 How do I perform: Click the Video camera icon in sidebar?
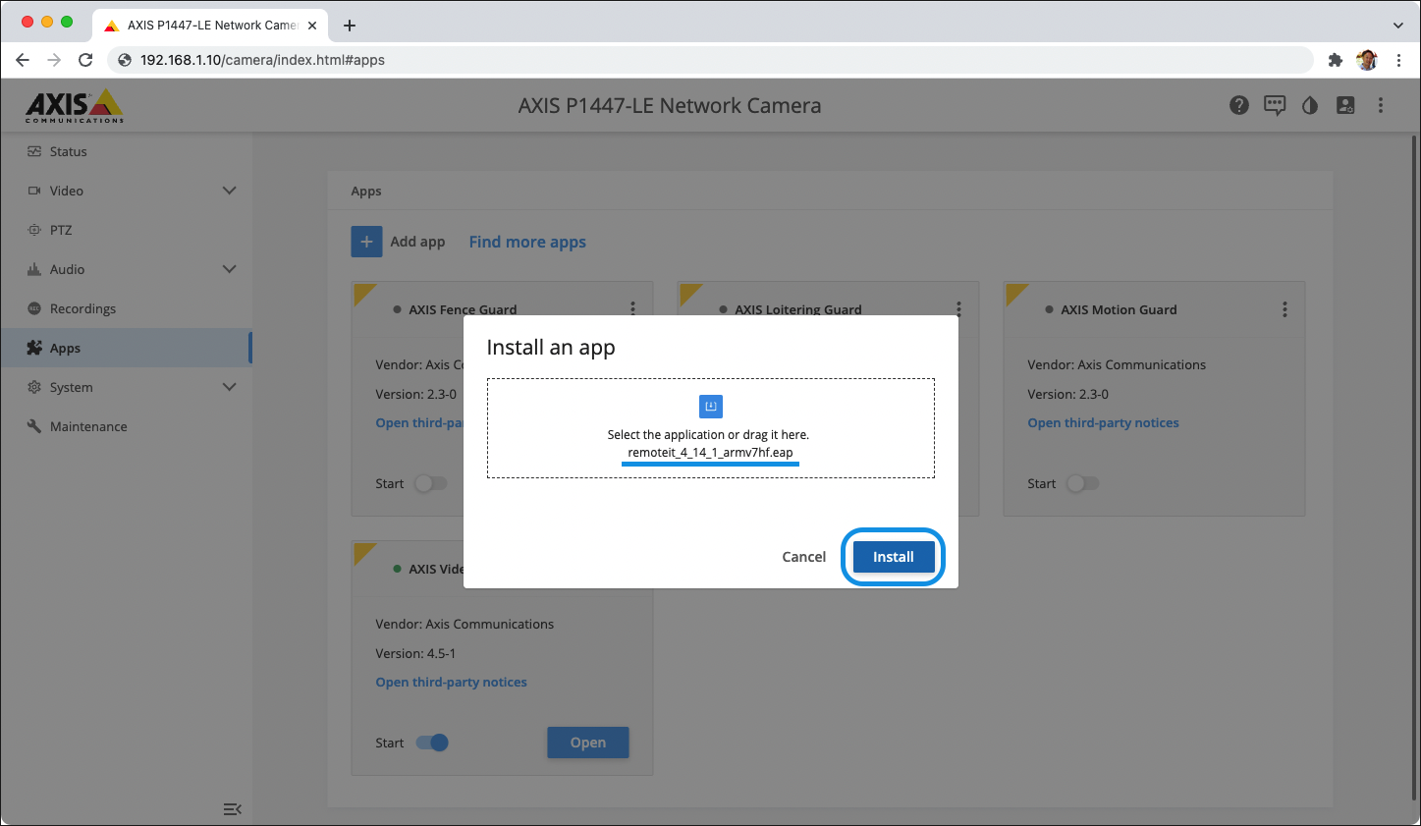tap(34, 191)
